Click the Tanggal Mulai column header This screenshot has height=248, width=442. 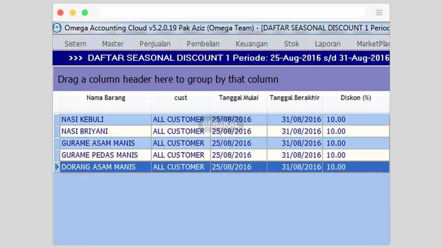click(x=238, y=98)
